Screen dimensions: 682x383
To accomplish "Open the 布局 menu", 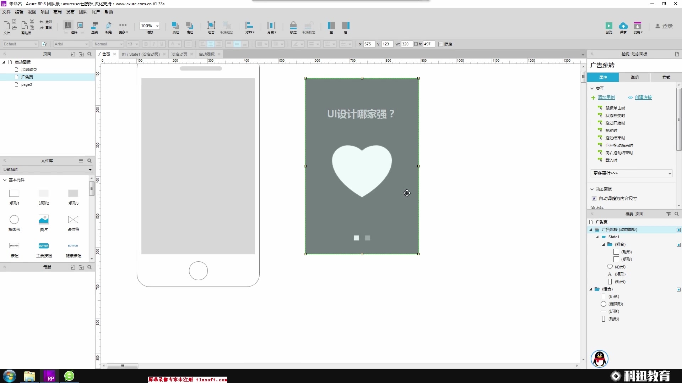I will click(58, 12).
